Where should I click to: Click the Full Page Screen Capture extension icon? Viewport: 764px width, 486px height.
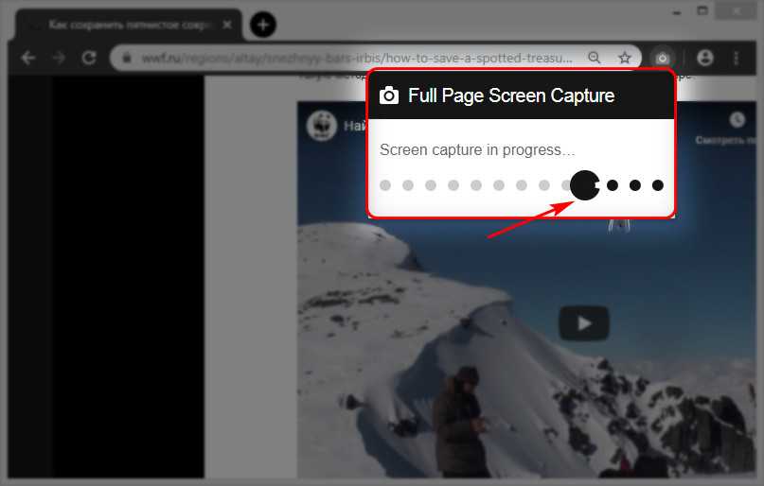click(664, 58)
